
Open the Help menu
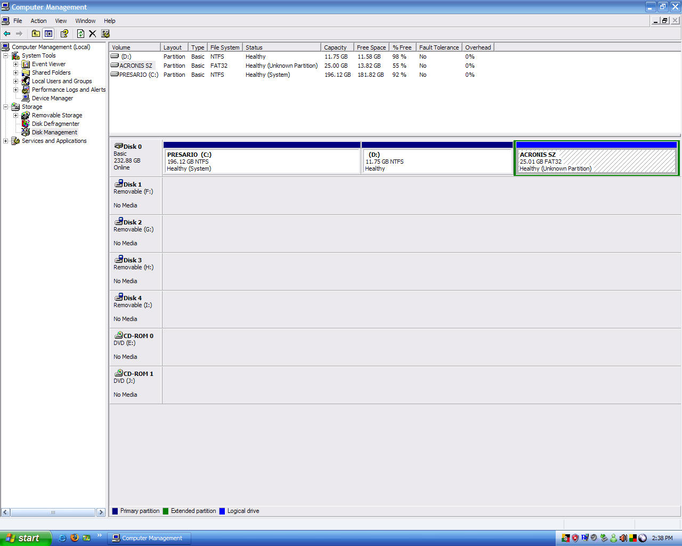coord(109,21)
